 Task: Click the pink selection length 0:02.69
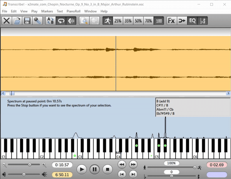pyautogui.click(x=217, y=165)
